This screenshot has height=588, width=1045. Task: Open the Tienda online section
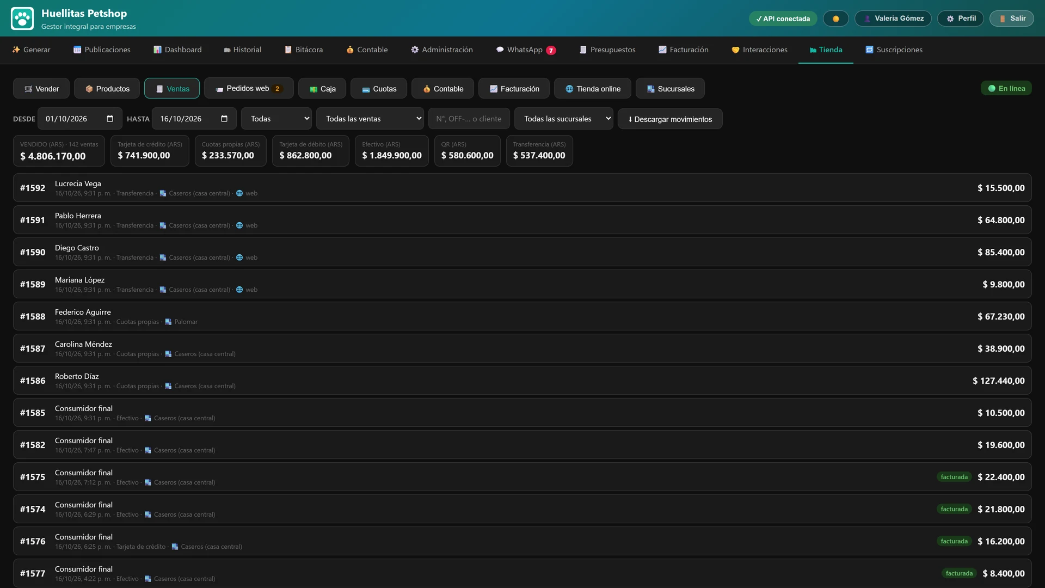click(592, 88)
